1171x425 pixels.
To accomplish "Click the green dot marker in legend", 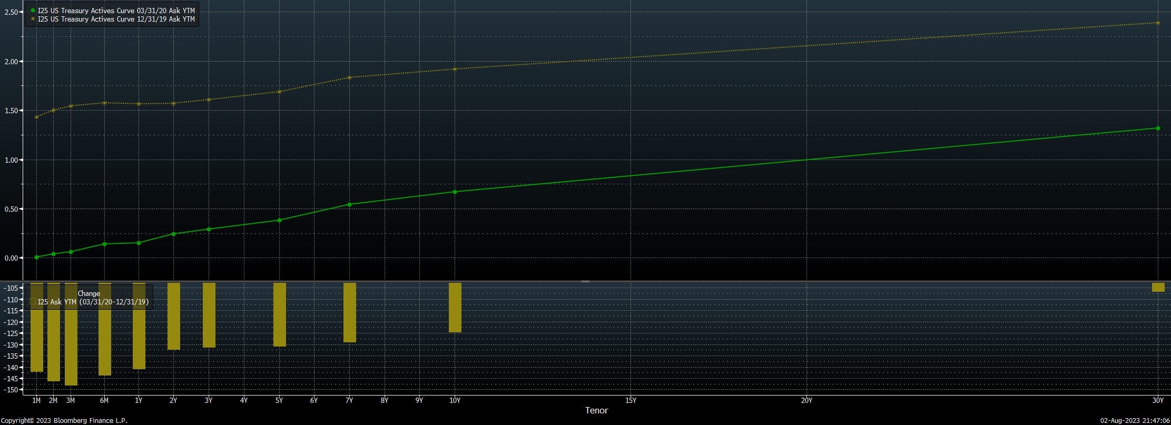I will tap(33, 11).
